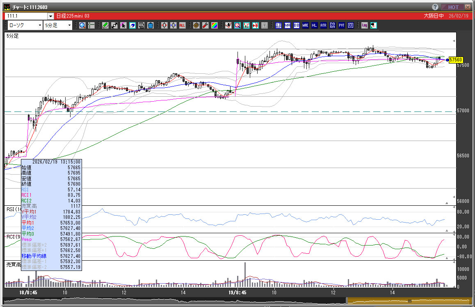The width and height of the screenshot is (475, 307).
Task: Open the wrench settings icon
Action: (205, 25)
